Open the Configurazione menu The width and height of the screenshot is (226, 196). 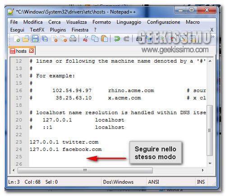(x=163, y=22)
